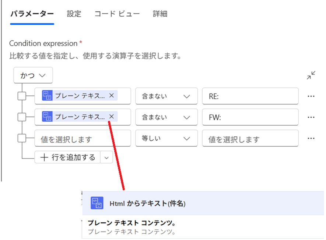Open the ellipsis menu for the empty third row

click(311, 138)
